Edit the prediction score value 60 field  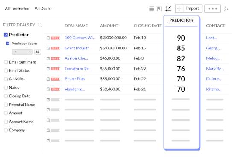[x=38, y=52]
